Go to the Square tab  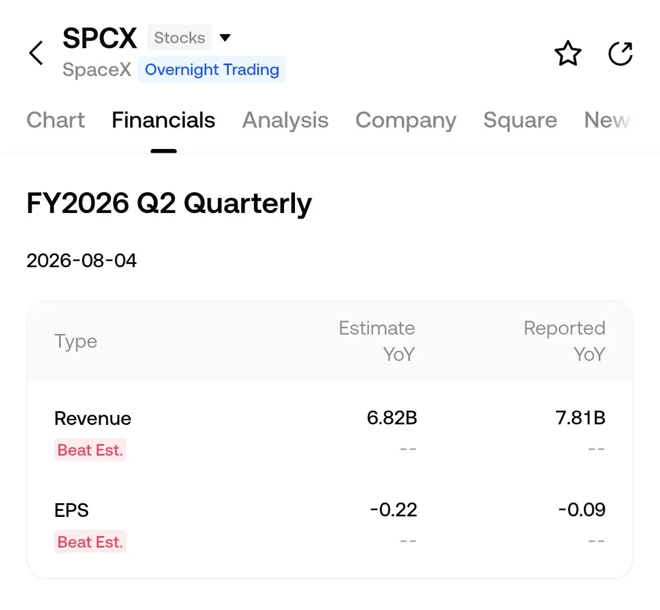pyautogui.click(x=520, y=120)
